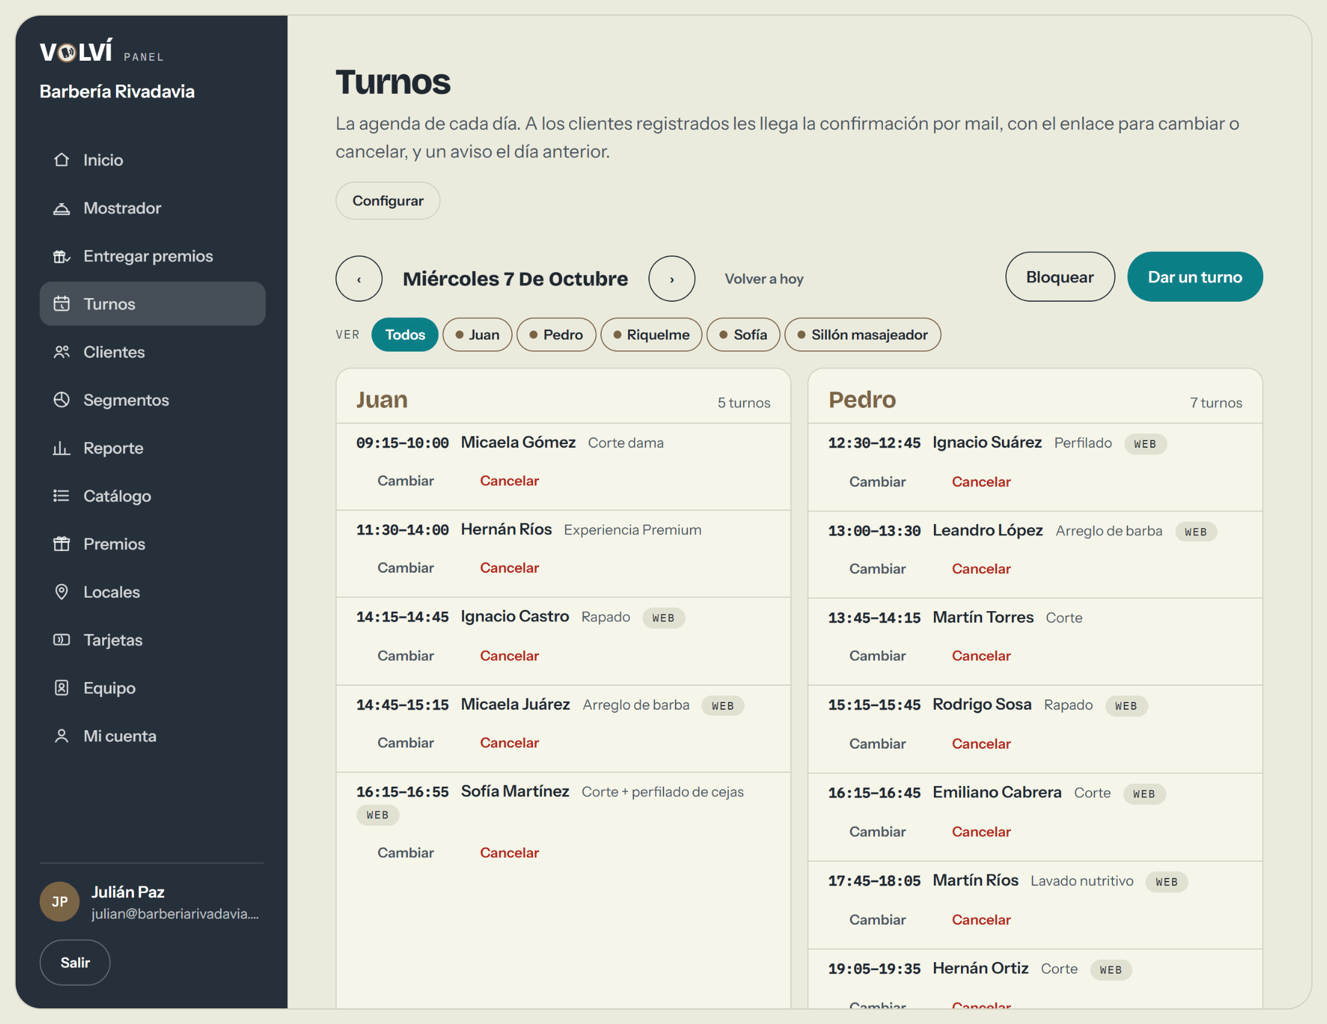Click the Bloquear button

[1060, 277]
